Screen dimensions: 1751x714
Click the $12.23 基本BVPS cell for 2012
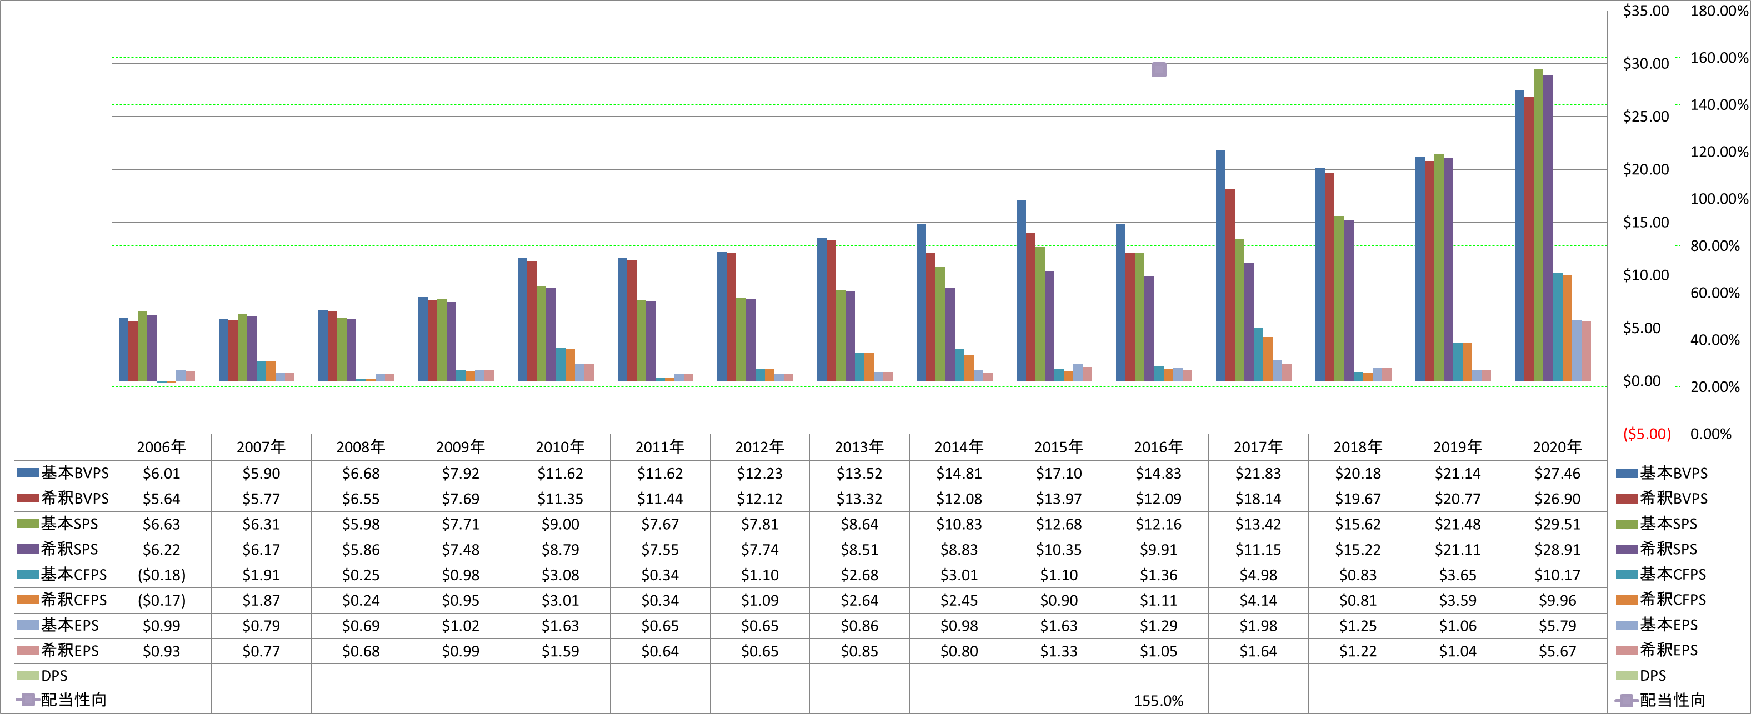click(760, 473)
